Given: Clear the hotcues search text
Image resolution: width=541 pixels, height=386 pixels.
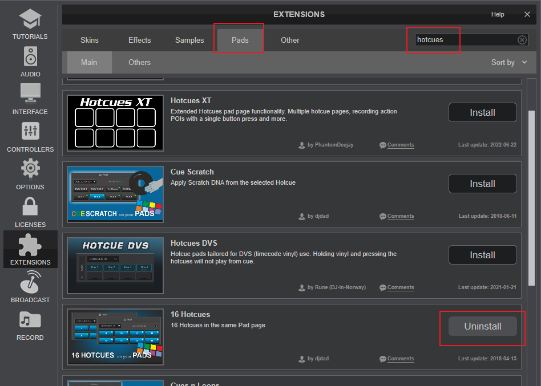Looking at the screenshot, I should 522,40.
